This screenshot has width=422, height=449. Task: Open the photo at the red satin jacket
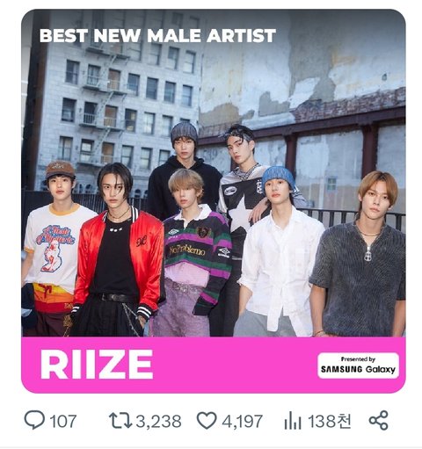click(147, 255)
